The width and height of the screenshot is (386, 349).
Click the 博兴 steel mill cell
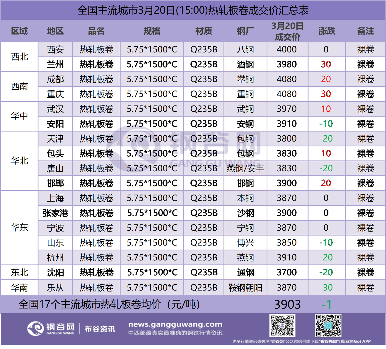pyautogui.click(x=245, y=243)
